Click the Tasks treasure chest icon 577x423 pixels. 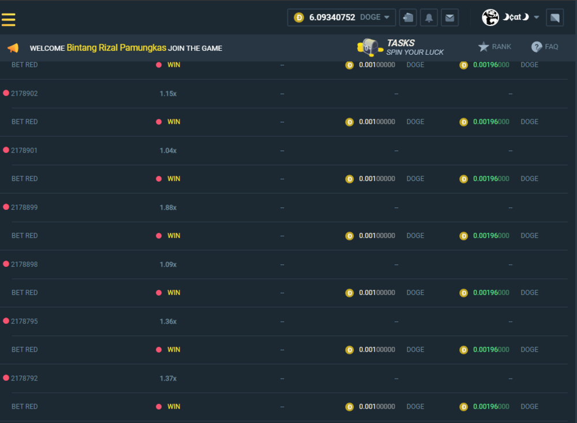pyautogui.click(x=370, y=47)
